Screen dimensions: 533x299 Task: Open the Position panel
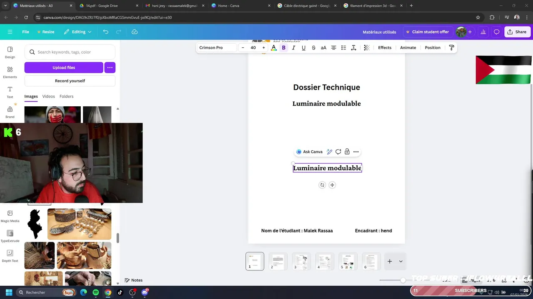pyautogui.click(x=433, y=48)
